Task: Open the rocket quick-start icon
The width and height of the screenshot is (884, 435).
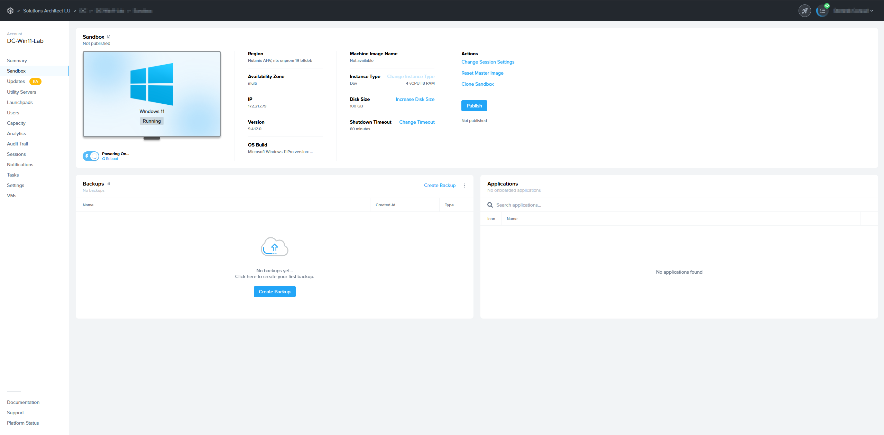Action: point(804,11)
